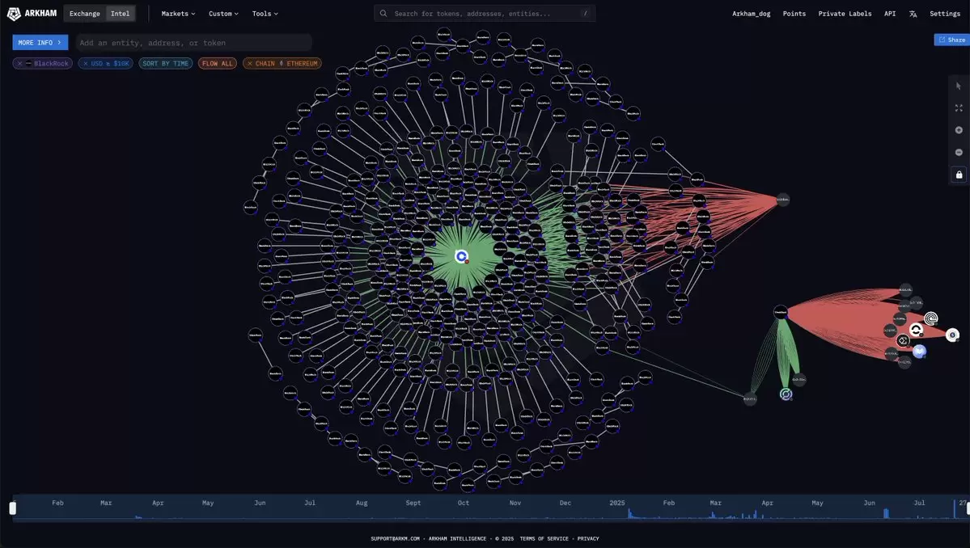Remove the Chain Ethereum filter via X

click(250, 64)
